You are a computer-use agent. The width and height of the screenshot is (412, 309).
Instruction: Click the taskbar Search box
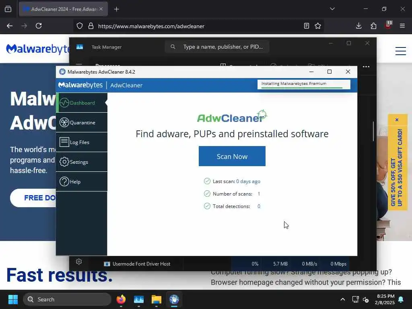[x=67, y=299]
